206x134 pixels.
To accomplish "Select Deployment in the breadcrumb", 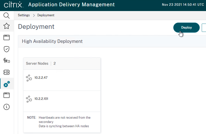I will tap(46, 15).
